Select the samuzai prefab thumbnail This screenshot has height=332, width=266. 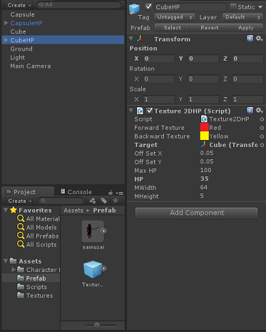click(x=93, y=231)
